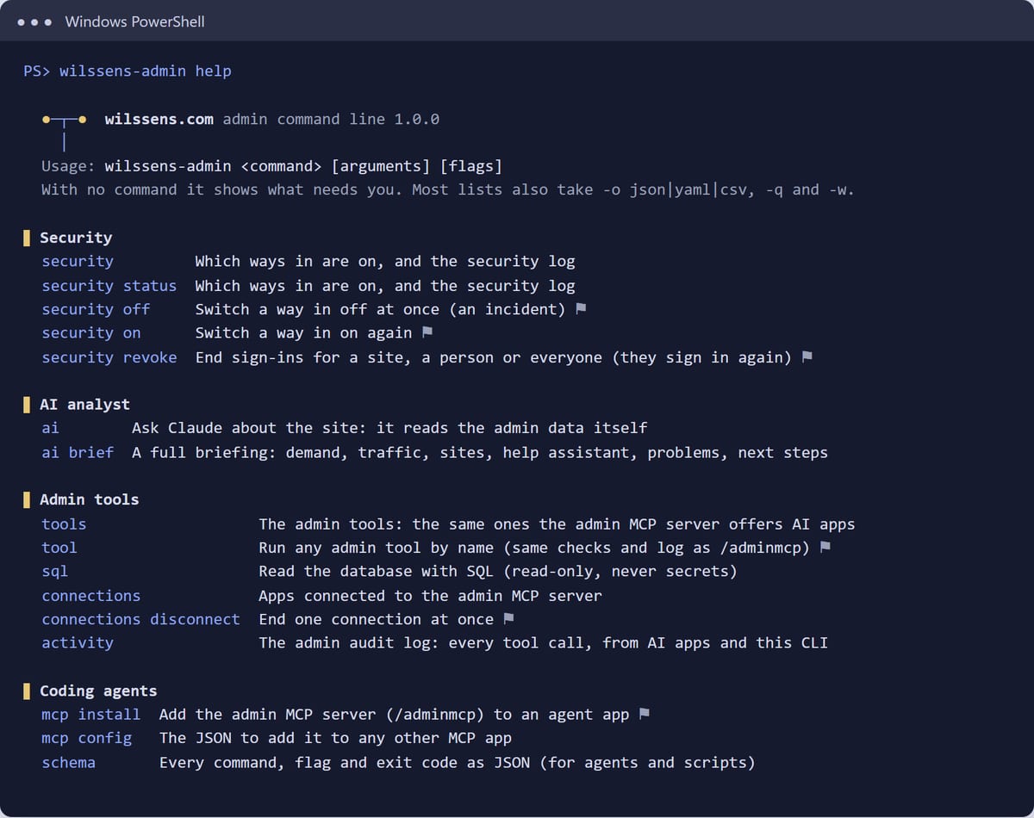Click the 'wilssens.com' bold title
This screenshot has width=1034, height=818.
click(x=159, y=119)
